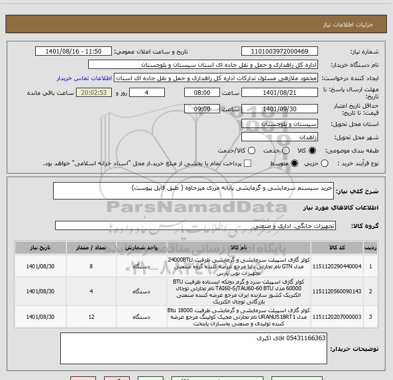Click product code 1151120560090143
The width and height of the screenshot is (393, 380).
click(337, 291)
